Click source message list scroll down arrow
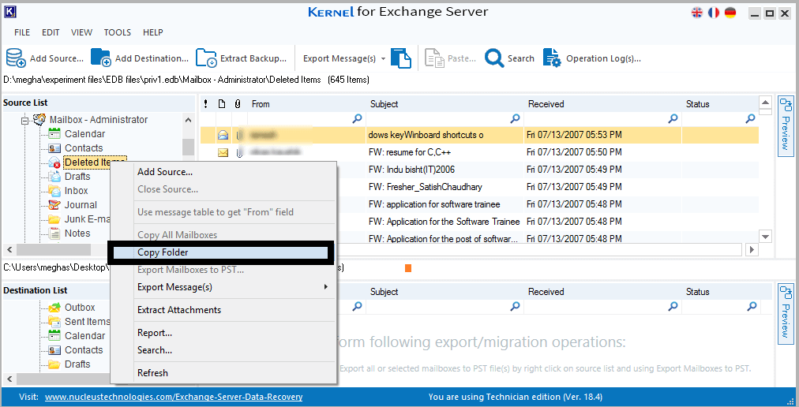Image resolution: width=799 pixels, height=407 pixels. [x=765, y=237]
